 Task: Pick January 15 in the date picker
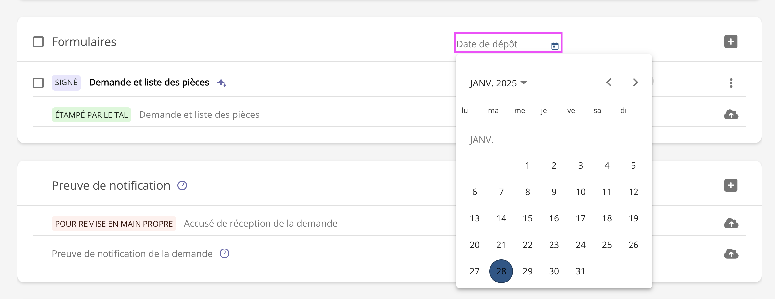click(527, 218)
